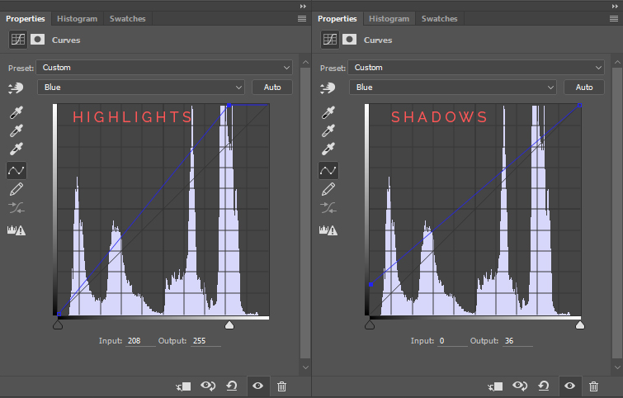Open the Blue channel dropdown in left panel
This screenshot has width=623, height=398.
pos(141,87)
